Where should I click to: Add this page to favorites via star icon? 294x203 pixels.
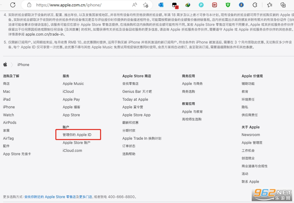(x=145, y=5)
